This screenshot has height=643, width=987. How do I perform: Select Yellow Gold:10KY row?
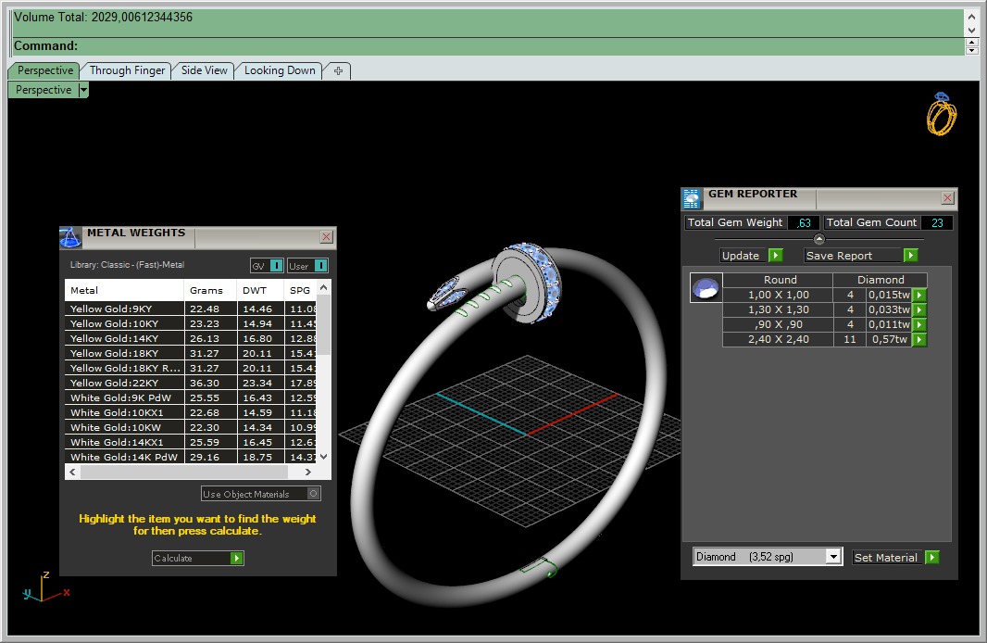pyautogui.click(x=190, y=323)
